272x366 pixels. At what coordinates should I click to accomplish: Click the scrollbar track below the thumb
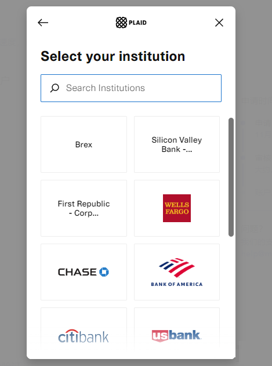231,292
